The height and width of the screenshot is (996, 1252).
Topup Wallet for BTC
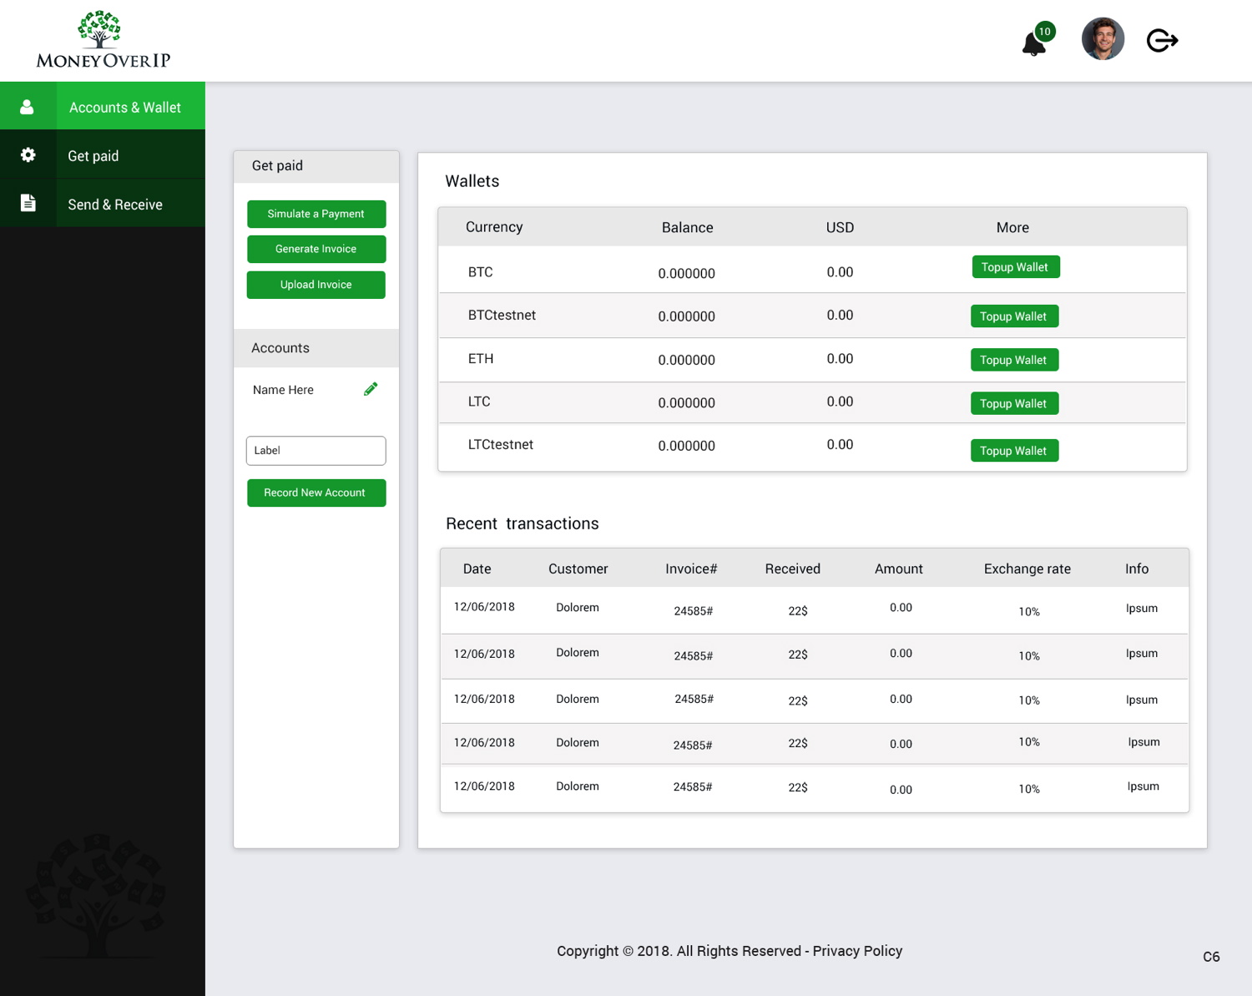click(1016, 267)
